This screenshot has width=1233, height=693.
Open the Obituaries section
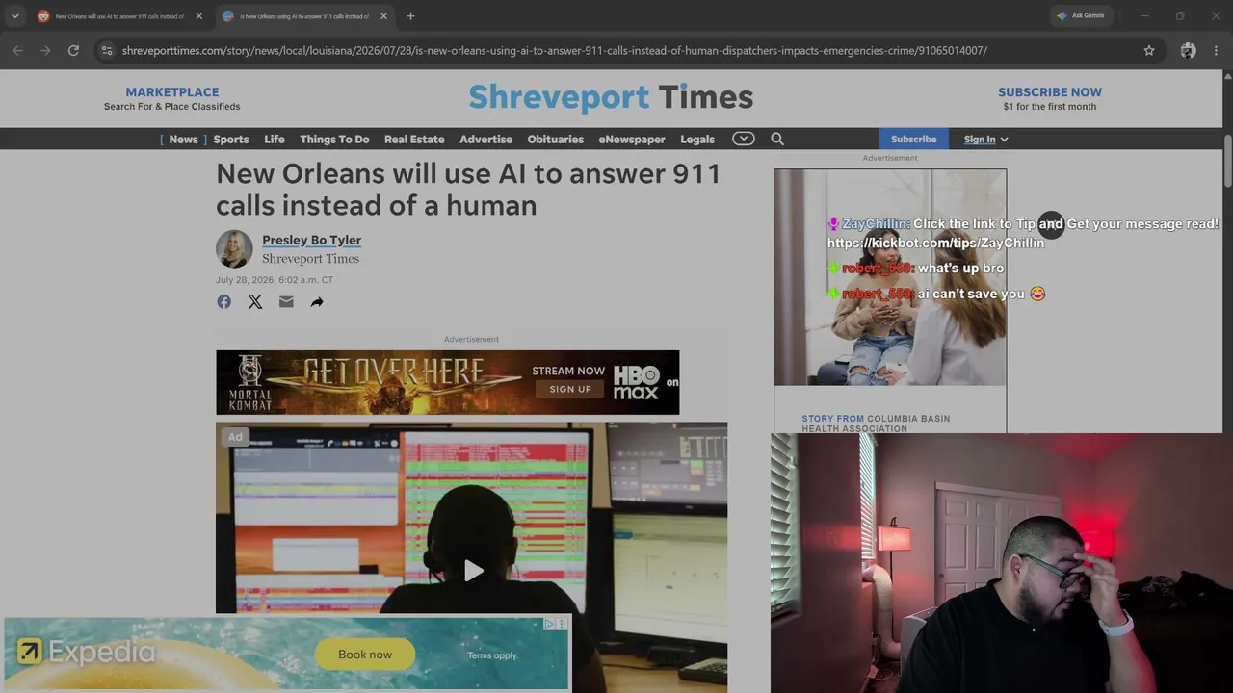pos(555,140)
